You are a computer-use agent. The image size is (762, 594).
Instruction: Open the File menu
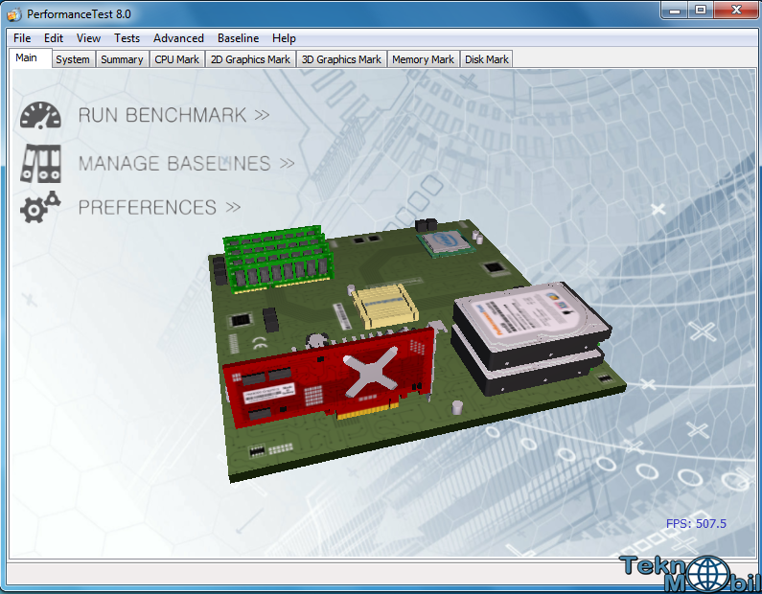(x=22, y=38)
